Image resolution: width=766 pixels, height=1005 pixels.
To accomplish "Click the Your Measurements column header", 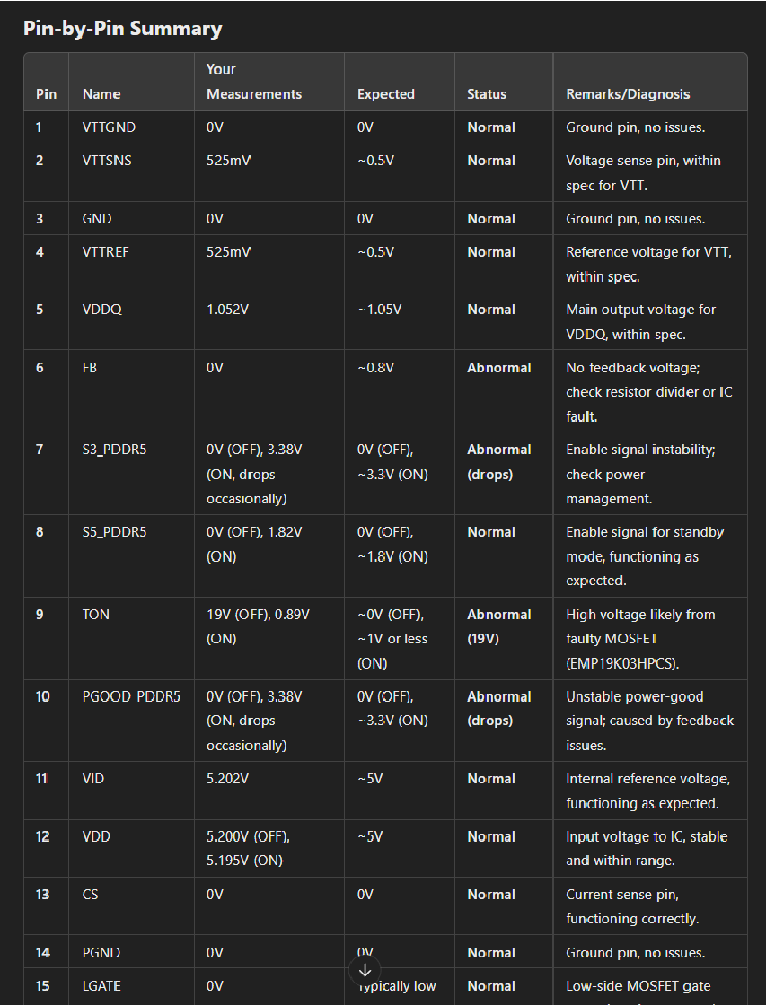I will [x=254, y=82].
